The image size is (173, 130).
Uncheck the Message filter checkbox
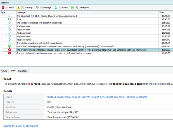[x=41, y=8]
